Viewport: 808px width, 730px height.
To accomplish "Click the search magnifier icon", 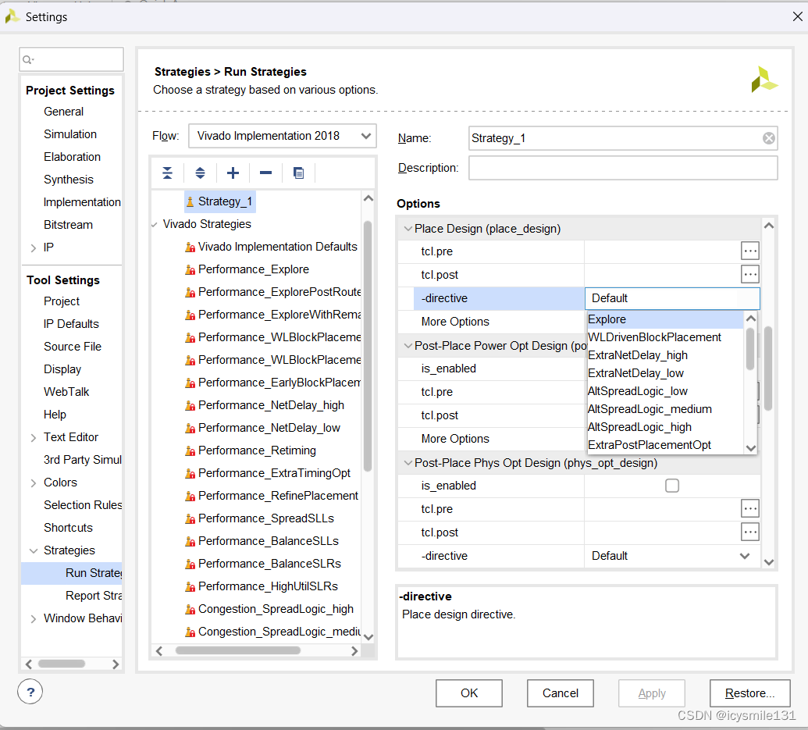I will [28, 60].
